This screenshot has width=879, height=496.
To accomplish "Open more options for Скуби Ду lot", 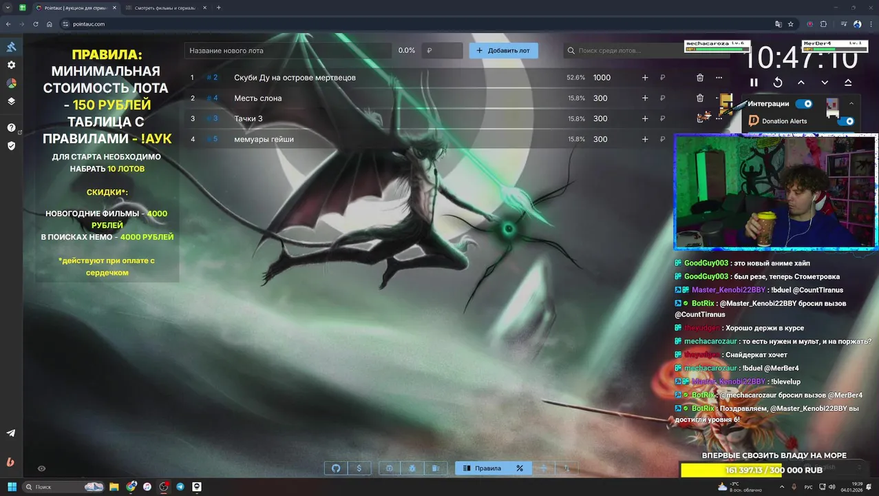I will (719, 78).
